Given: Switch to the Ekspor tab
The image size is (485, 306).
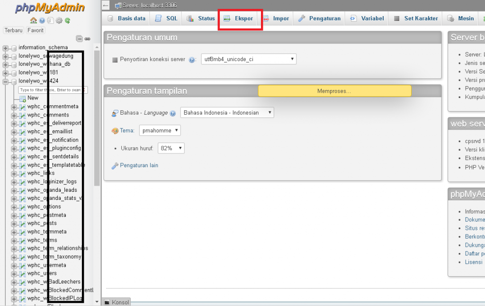Looking at the screenshot, I should [x=240, y=18].
